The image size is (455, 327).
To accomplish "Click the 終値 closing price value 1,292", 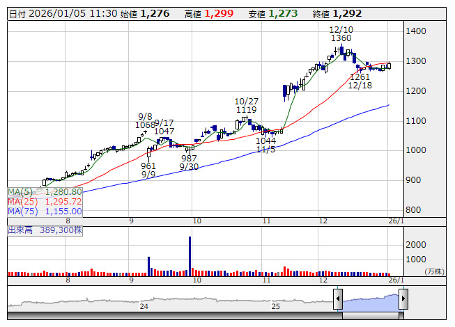I will (347, 13).
